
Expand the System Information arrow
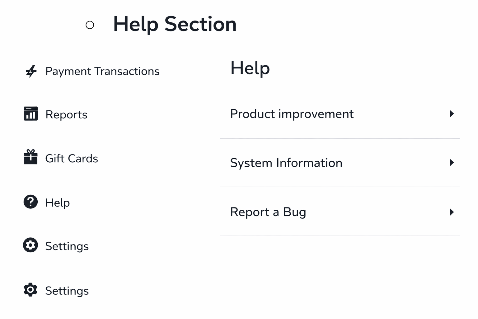(x=452, y=163)
